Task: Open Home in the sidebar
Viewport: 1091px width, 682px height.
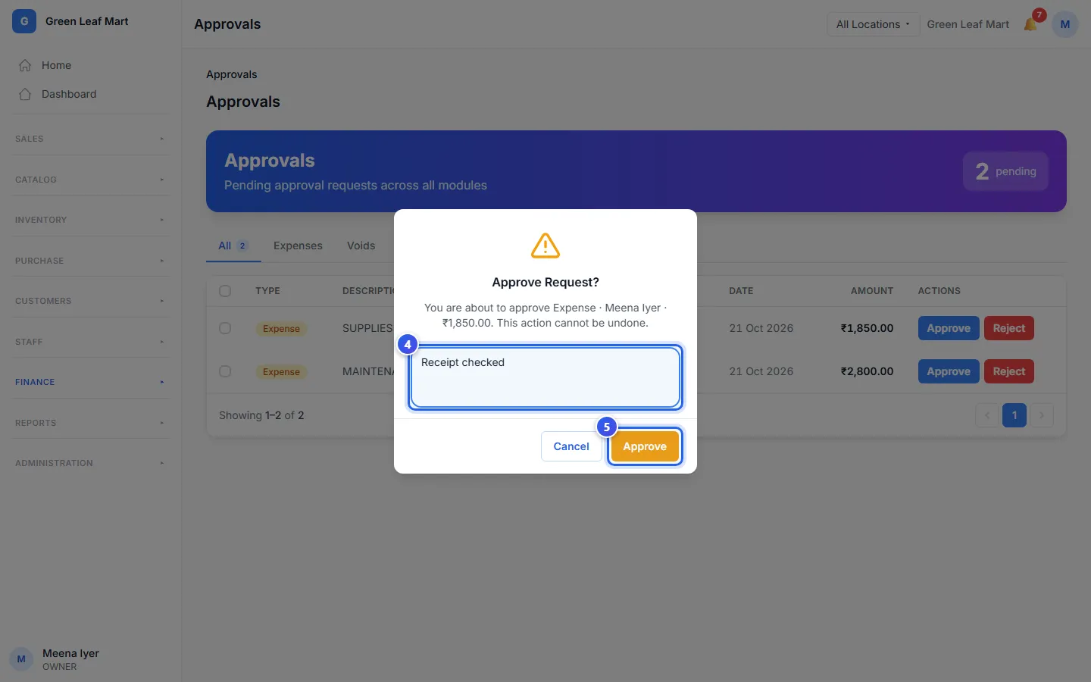Action: click(90, 65)
